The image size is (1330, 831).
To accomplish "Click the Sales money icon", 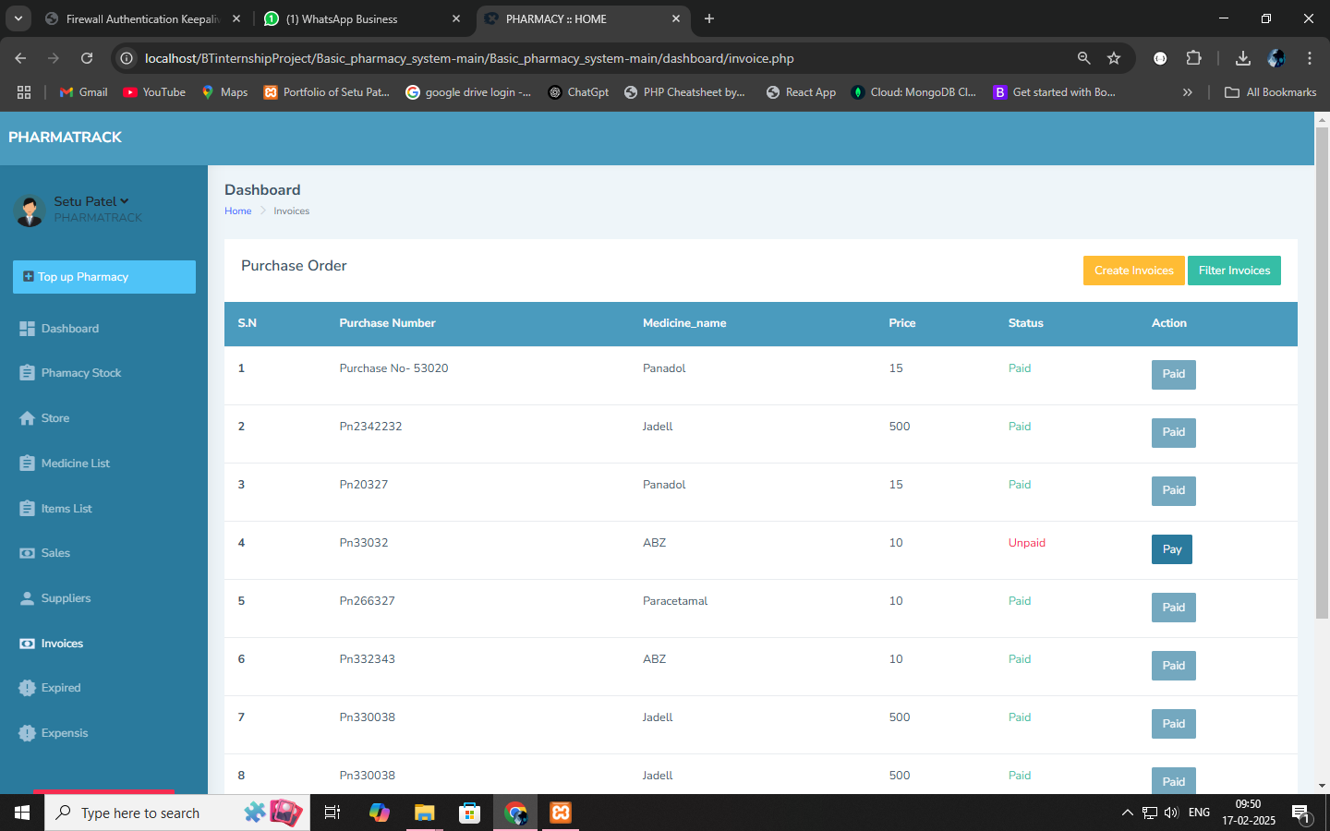I will [x=27, y=553].
